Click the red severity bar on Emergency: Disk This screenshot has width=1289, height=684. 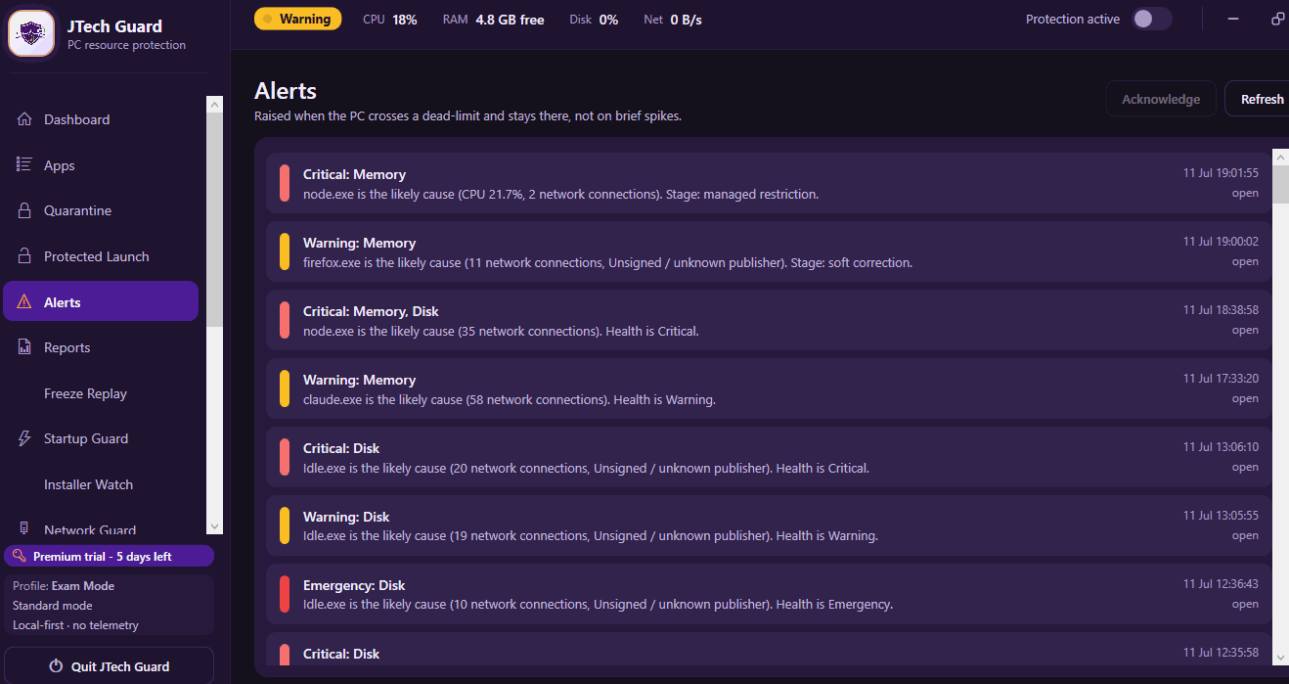click(285, 594)
